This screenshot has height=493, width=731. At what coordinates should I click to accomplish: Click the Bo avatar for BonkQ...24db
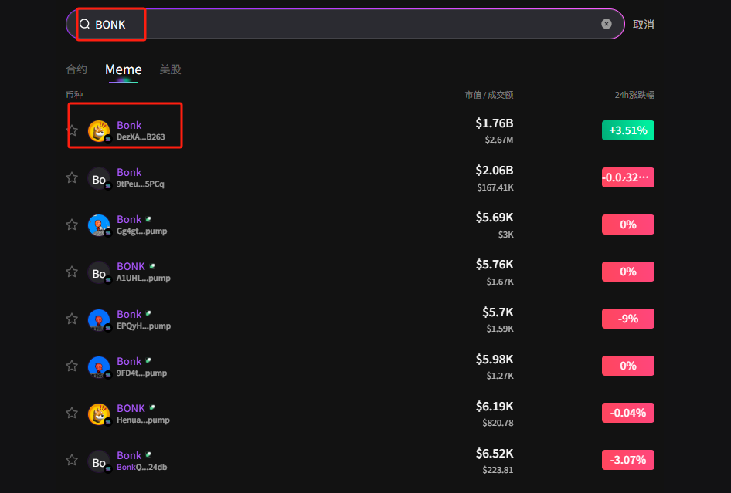99,462
